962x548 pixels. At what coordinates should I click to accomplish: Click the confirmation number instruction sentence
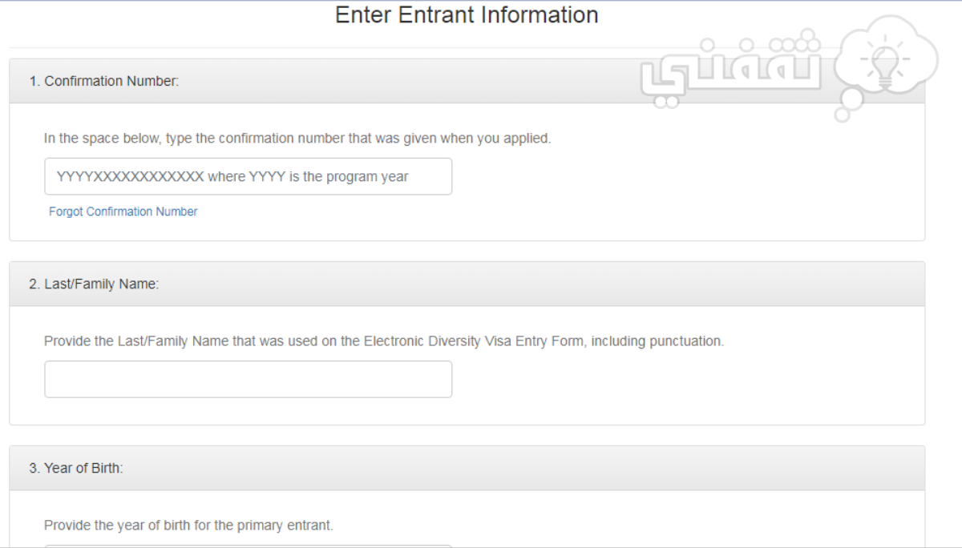(x=297, y=138)
